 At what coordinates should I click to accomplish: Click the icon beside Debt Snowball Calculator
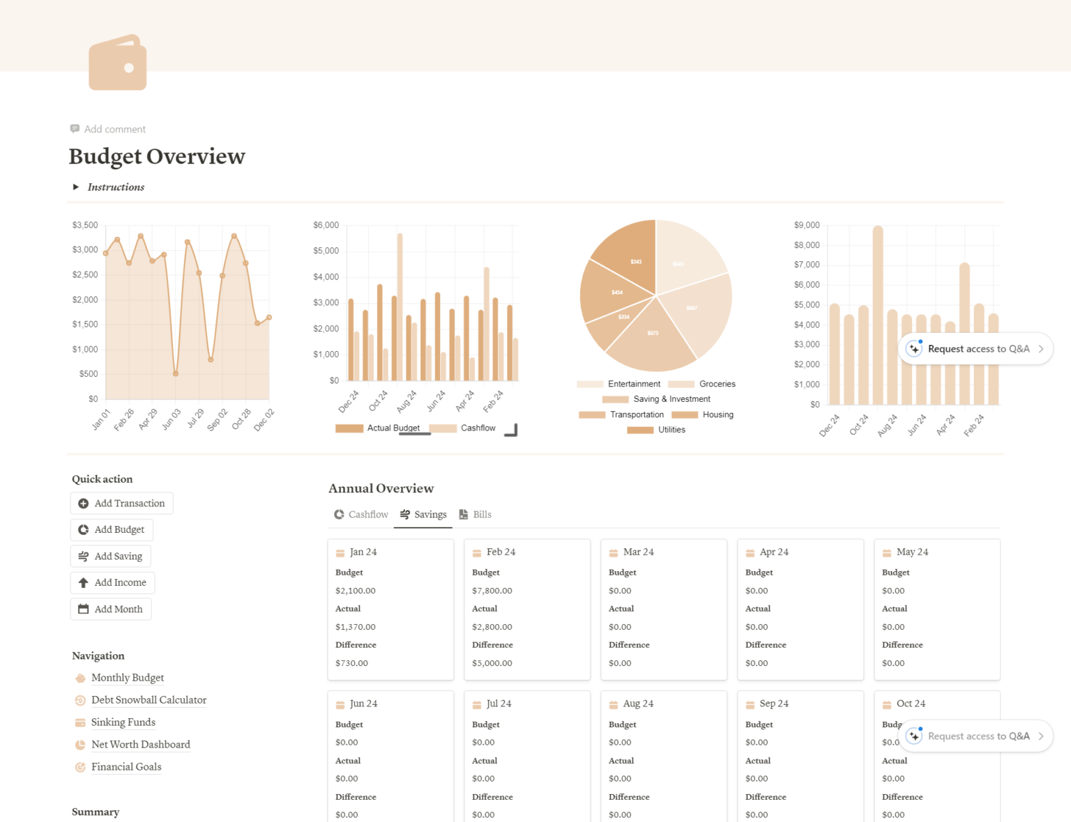click(80, 700)
